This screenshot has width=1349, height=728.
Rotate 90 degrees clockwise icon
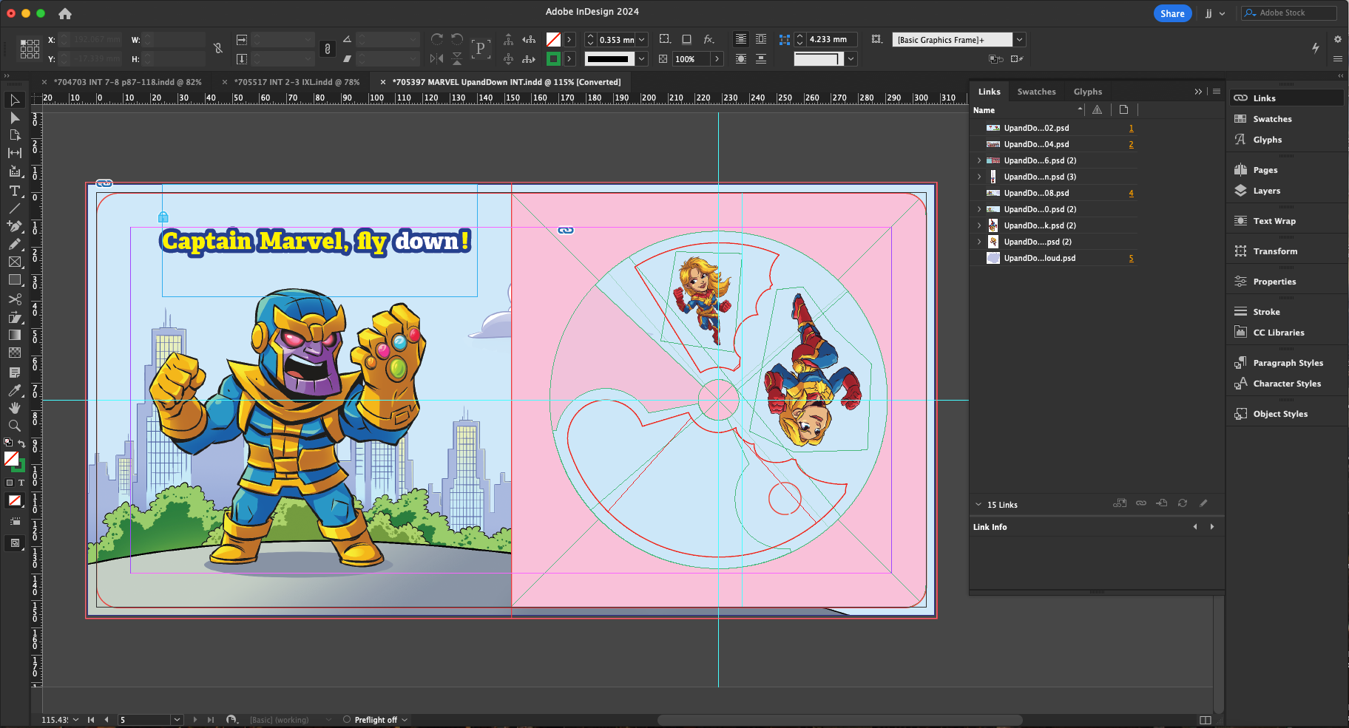(x=437, y=39)
